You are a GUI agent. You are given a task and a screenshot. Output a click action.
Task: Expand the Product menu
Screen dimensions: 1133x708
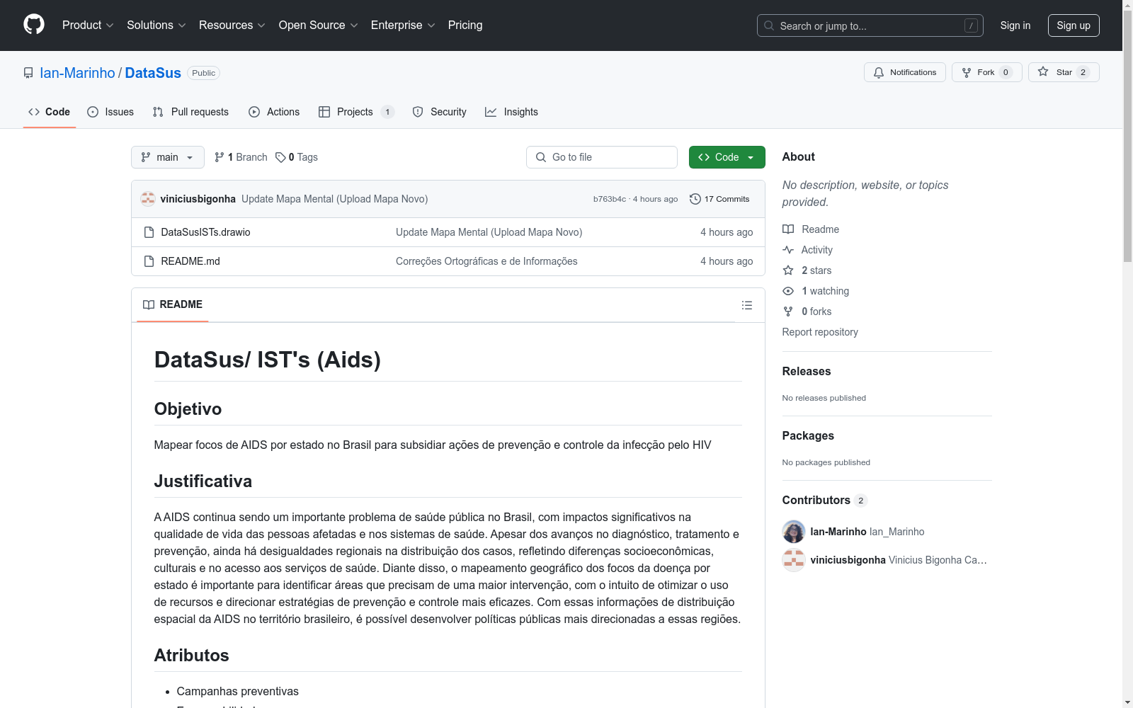click(88, 25)
